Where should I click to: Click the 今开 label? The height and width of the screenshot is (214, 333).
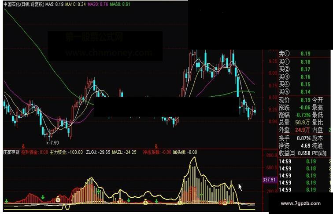[x=318, y=100]
